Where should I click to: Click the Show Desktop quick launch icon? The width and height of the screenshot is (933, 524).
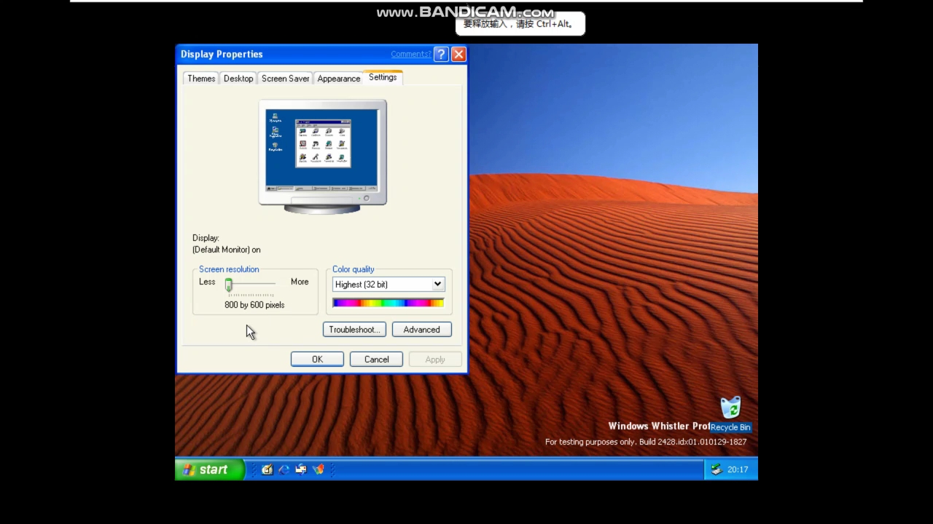pos(267,469)
